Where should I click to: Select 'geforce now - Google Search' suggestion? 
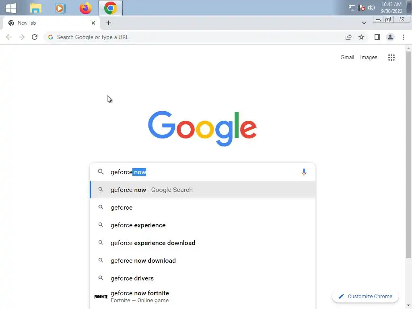[x=203, y=190]
